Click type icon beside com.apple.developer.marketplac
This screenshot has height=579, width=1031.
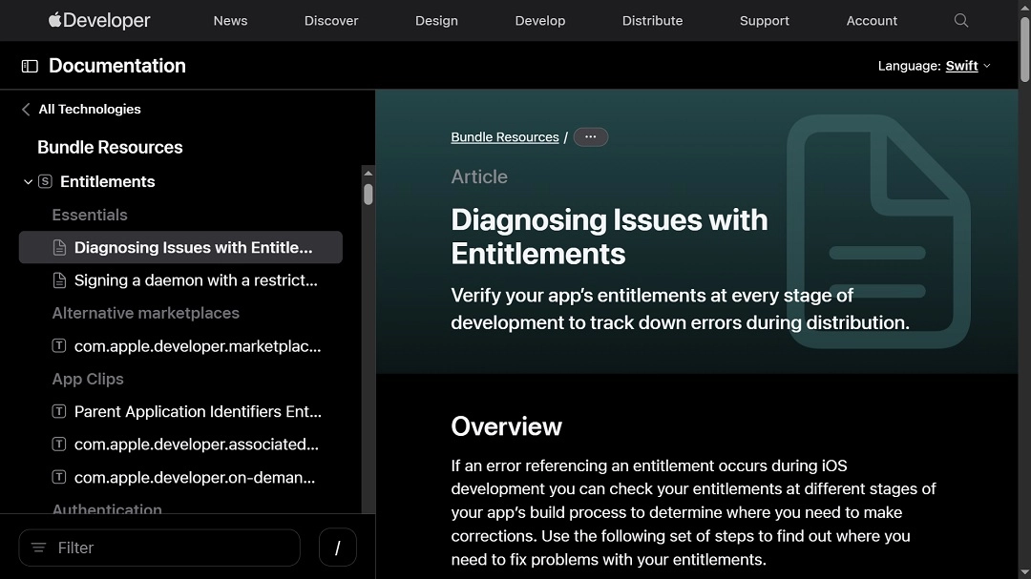tap(59, 345)
